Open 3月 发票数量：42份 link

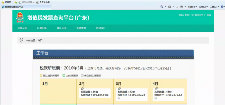(126, 92)
